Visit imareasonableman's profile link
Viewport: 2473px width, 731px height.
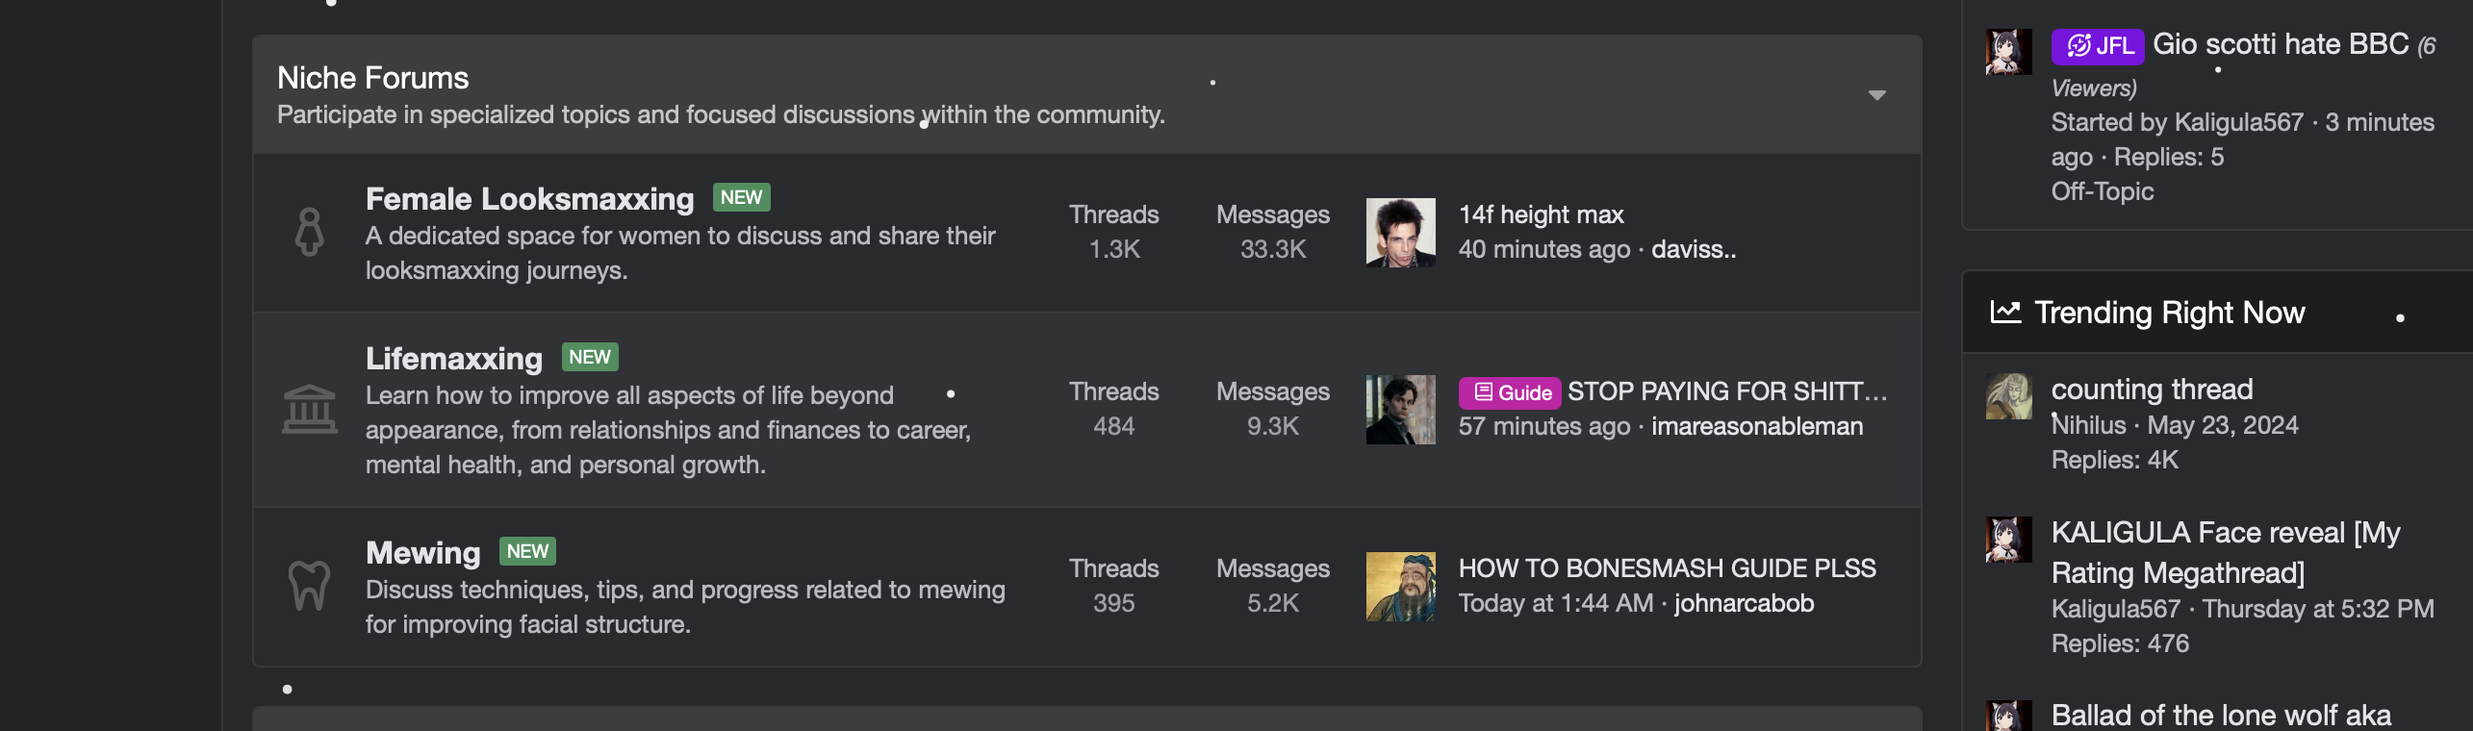coord(1757,426)
